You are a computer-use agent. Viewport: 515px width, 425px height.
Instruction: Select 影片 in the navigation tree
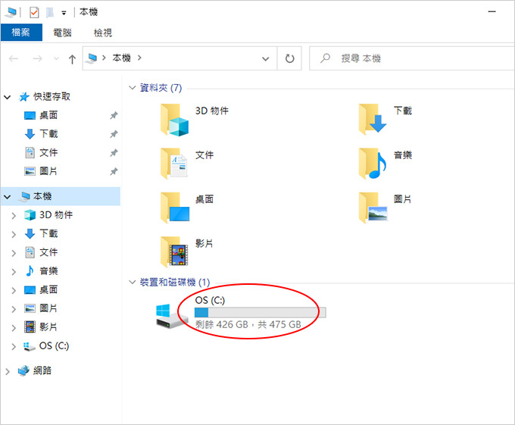[48, 327]
